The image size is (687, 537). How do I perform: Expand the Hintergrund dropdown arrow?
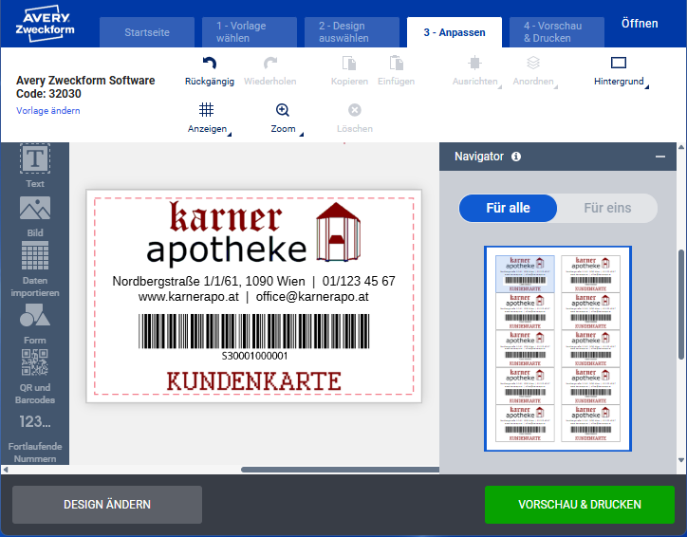click(647, 86)
